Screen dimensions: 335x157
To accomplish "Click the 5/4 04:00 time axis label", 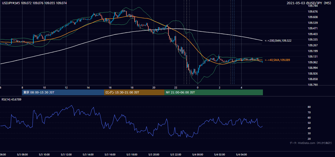I will click(x=241, y=155).
